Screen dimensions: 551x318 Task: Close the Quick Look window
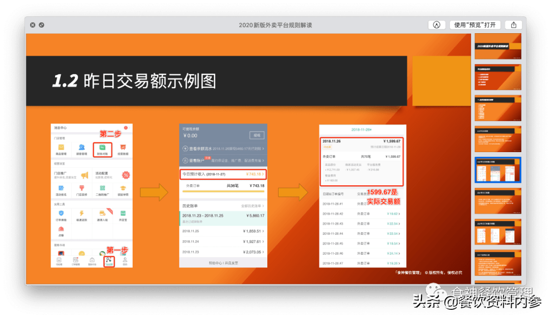tap(33, 25)
